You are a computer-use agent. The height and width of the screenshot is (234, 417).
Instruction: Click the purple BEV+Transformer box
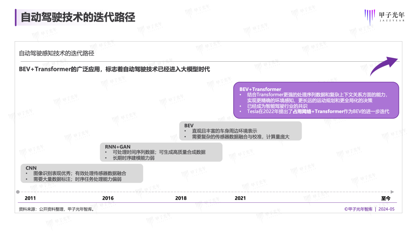[x=316, y=100]
